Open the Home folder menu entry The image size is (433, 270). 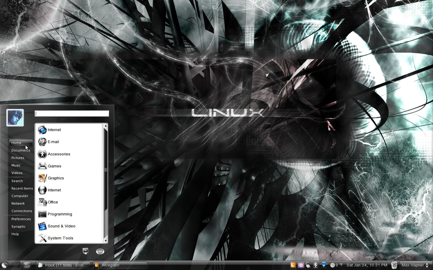coord(21,143)
